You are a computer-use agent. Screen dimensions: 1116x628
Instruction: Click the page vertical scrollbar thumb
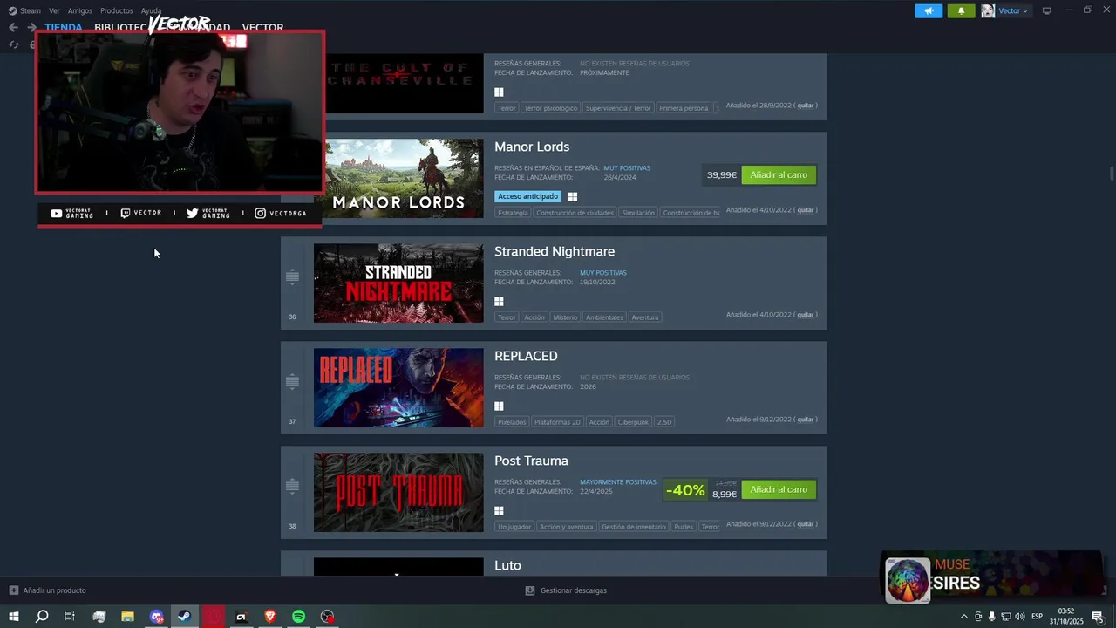pos(1112,173)
